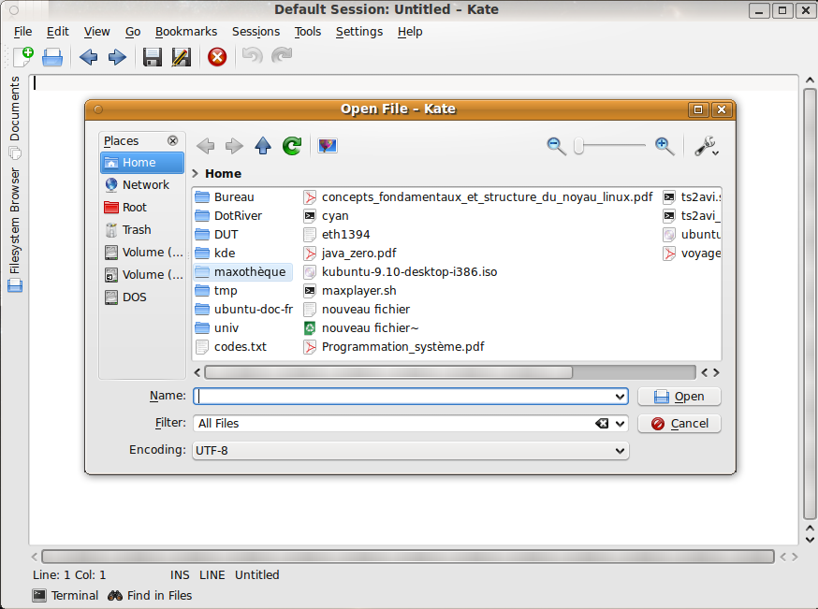Select the codes.txt file
Viewport: 818px width, 609px height.
tap(230, 347)
